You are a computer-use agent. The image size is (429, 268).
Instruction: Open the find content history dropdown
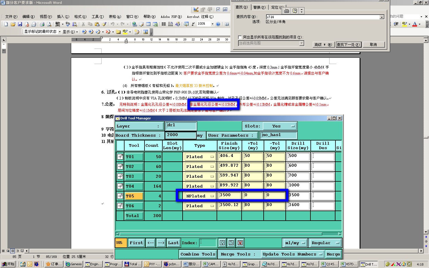[x=382, y=17]
